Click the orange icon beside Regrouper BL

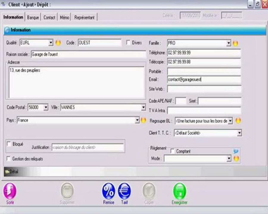238,121
